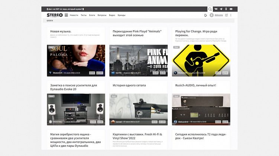This screenshot has height=156, width=279.
Task: Open Dynaudio Evoke 20 amplifier post title
Action: point(74,87)
